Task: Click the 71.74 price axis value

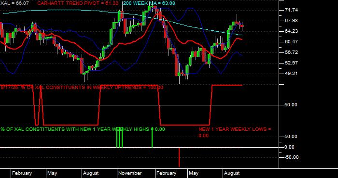Action: tap(291, 10)
